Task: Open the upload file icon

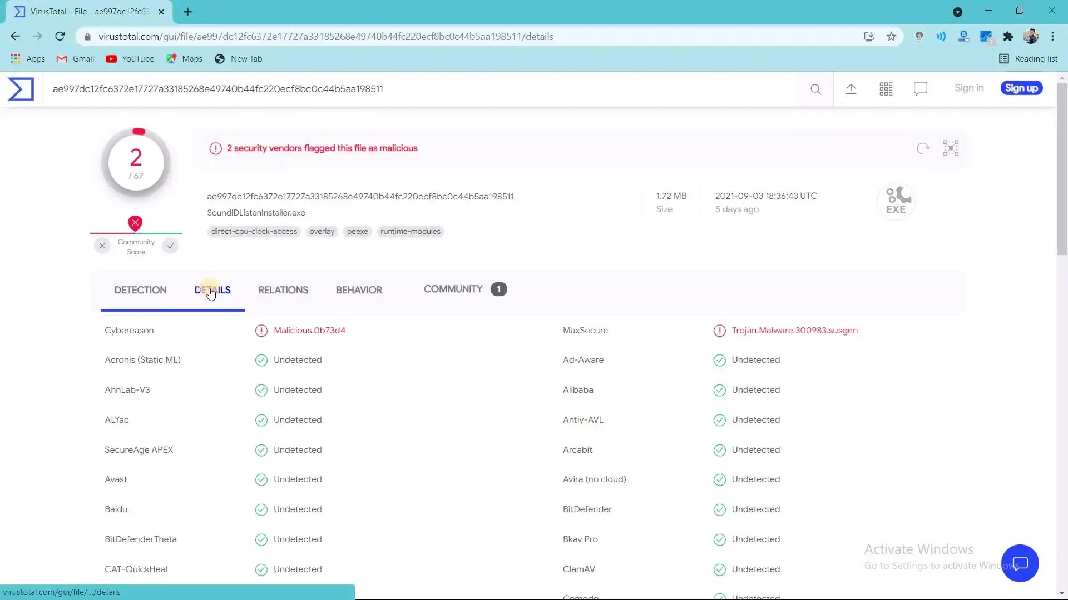Action: (851, 89)
